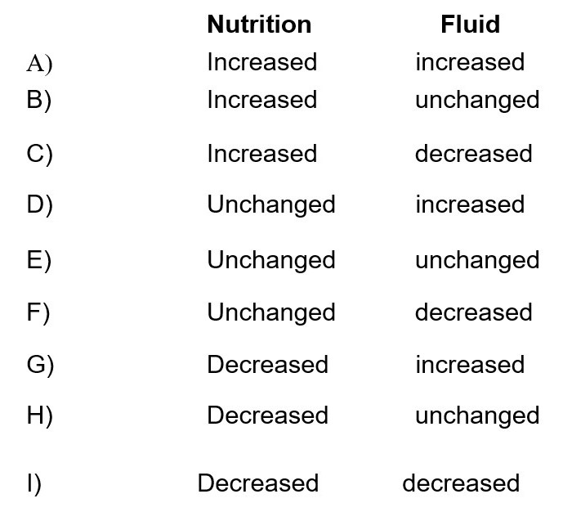
Task: Pick option G) label
Action: (x=40, y=365)
